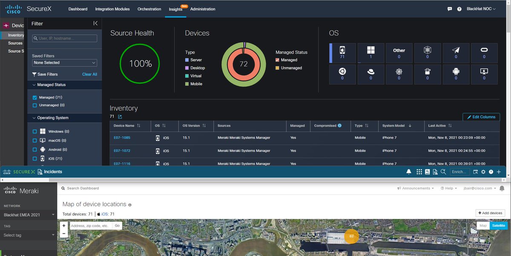
Task: Collapse the Filter panel with arrow icon
Action: pos(95,23)
